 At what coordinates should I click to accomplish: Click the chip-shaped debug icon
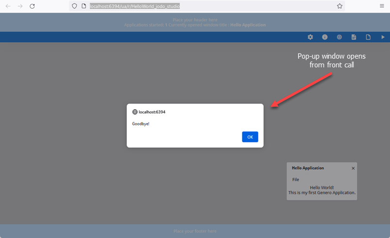coord(339,37)
